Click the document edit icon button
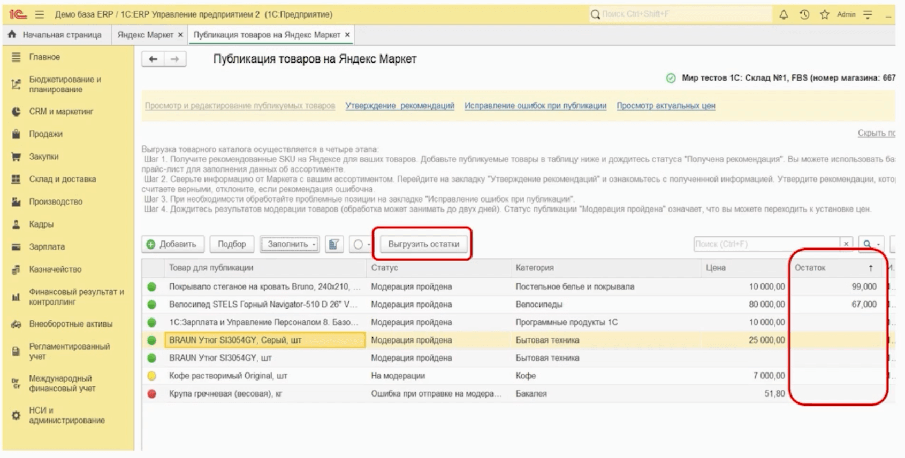The height and width of the screenshot is (458, 905). coord(334,244)
